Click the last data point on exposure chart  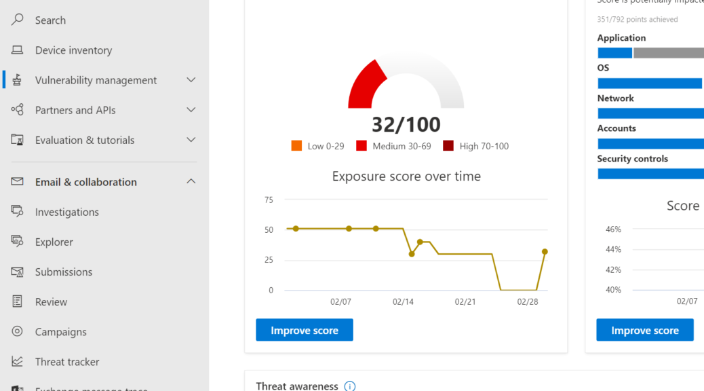[545, 252]
